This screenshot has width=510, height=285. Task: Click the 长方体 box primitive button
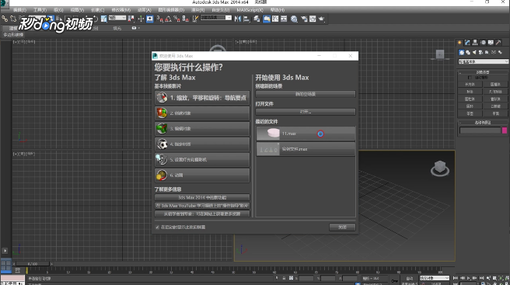click(x=470, y=84)
